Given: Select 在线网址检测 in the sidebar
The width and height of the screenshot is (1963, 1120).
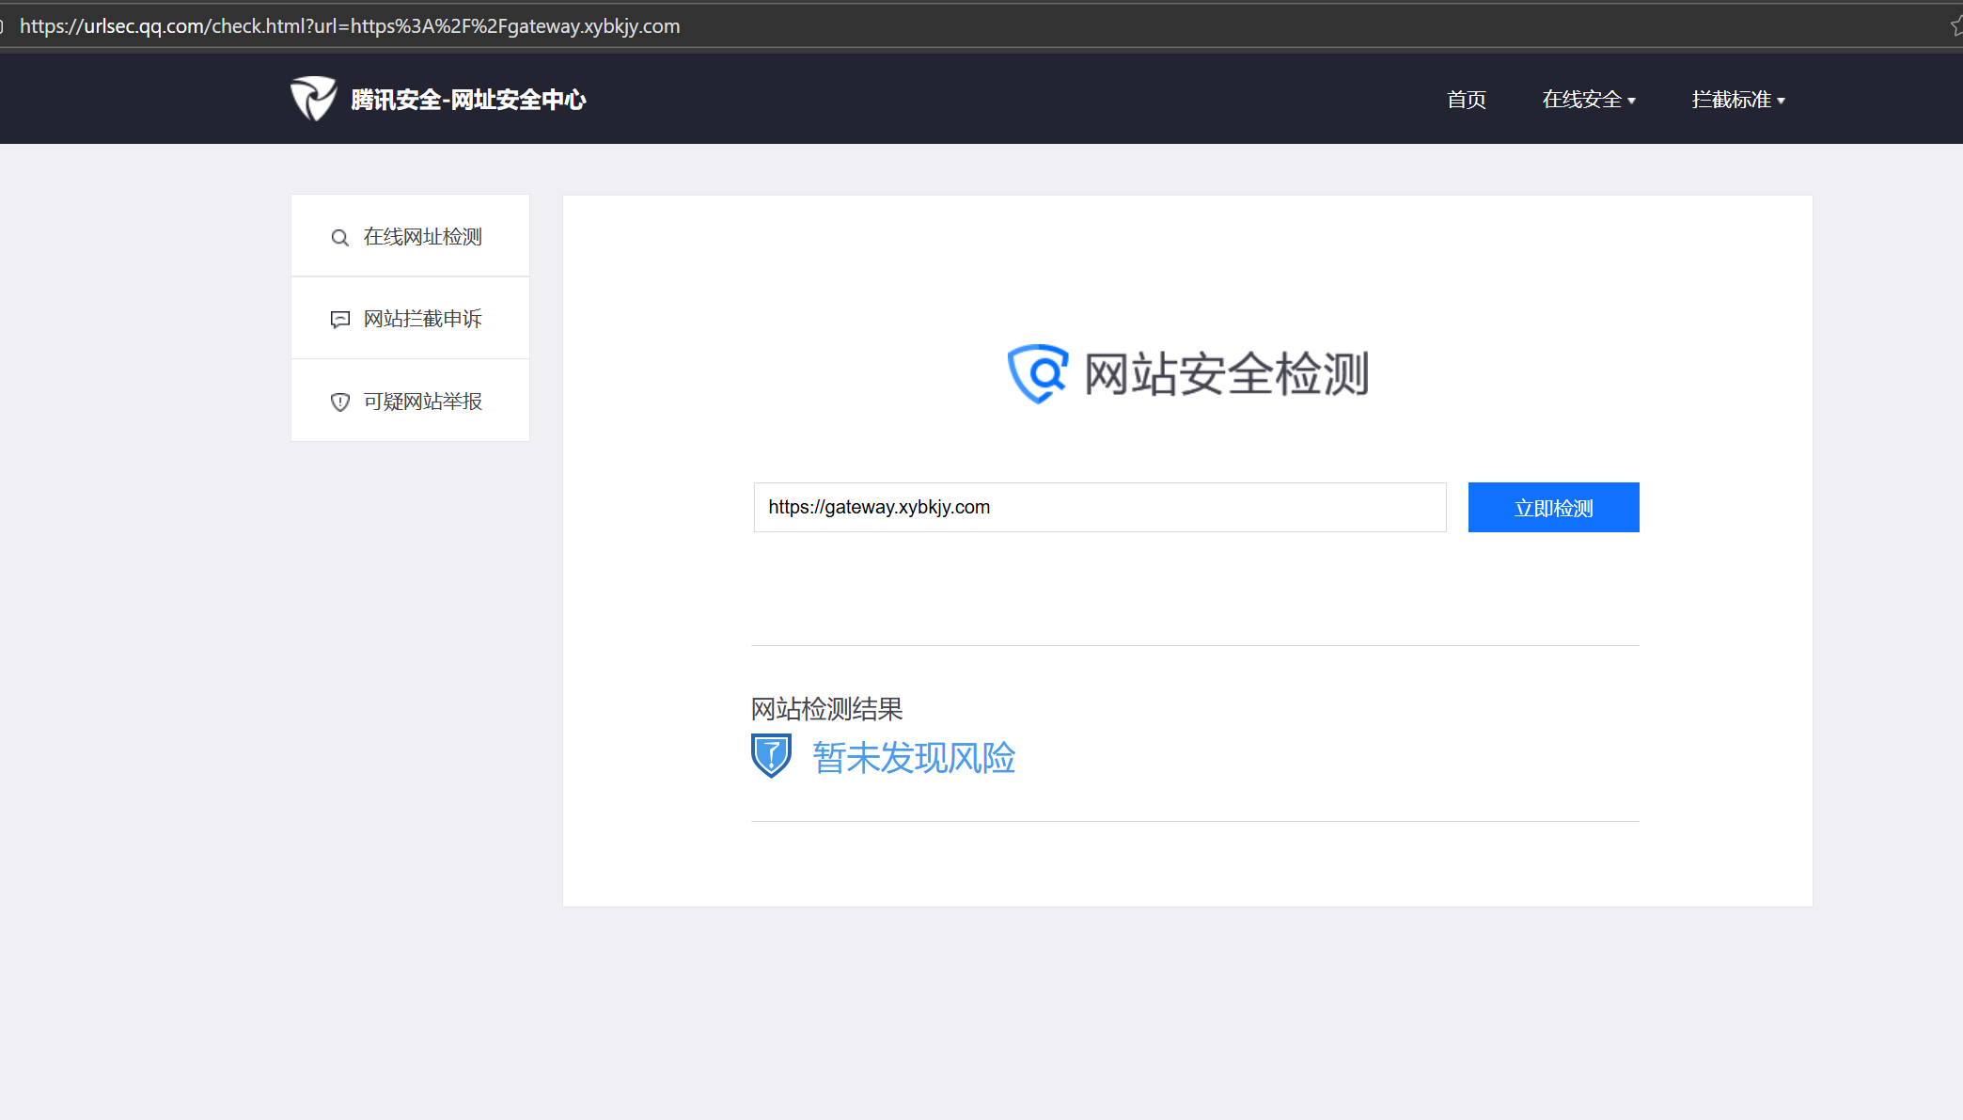Looking at the screenshot, I should tap(422, 237).
